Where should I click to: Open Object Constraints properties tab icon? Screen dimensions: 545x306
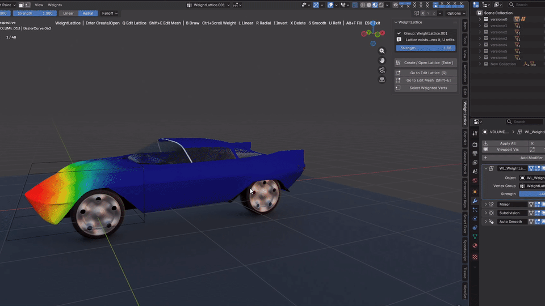click(475, 228)
